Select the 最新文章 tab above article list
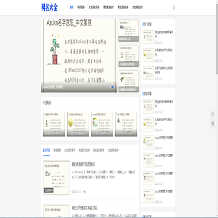Viewport: 218px width, 218px height. 47,150
